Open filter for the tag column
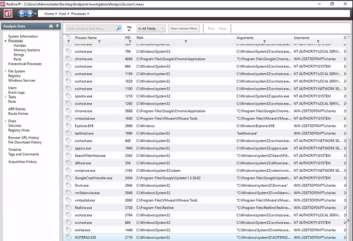 [69, 41]
